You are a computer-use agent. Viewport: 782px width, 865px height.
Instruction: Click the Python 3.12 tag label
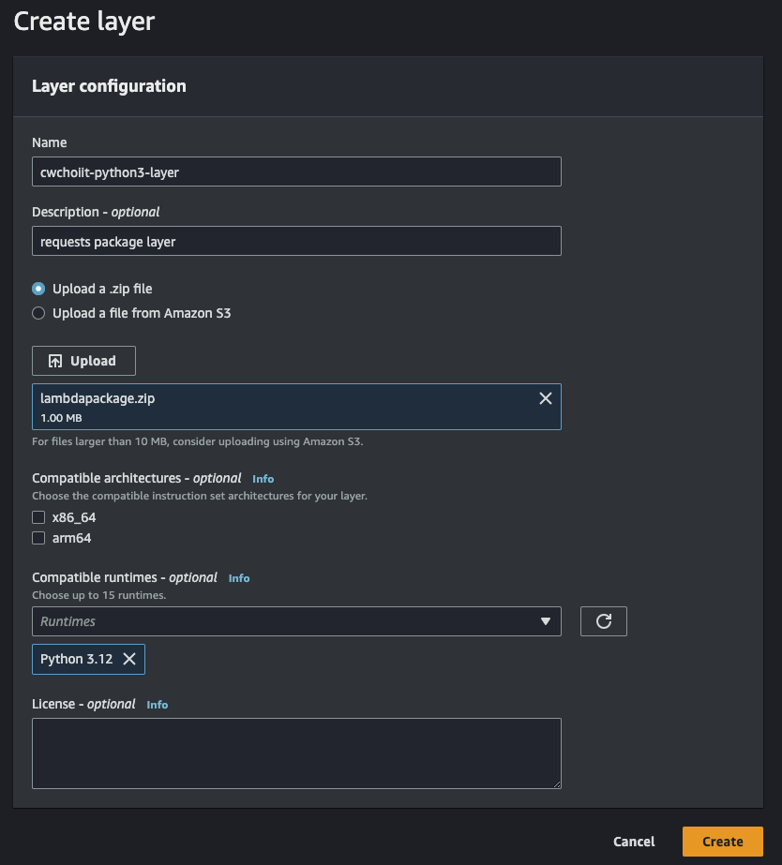(76, 659)
